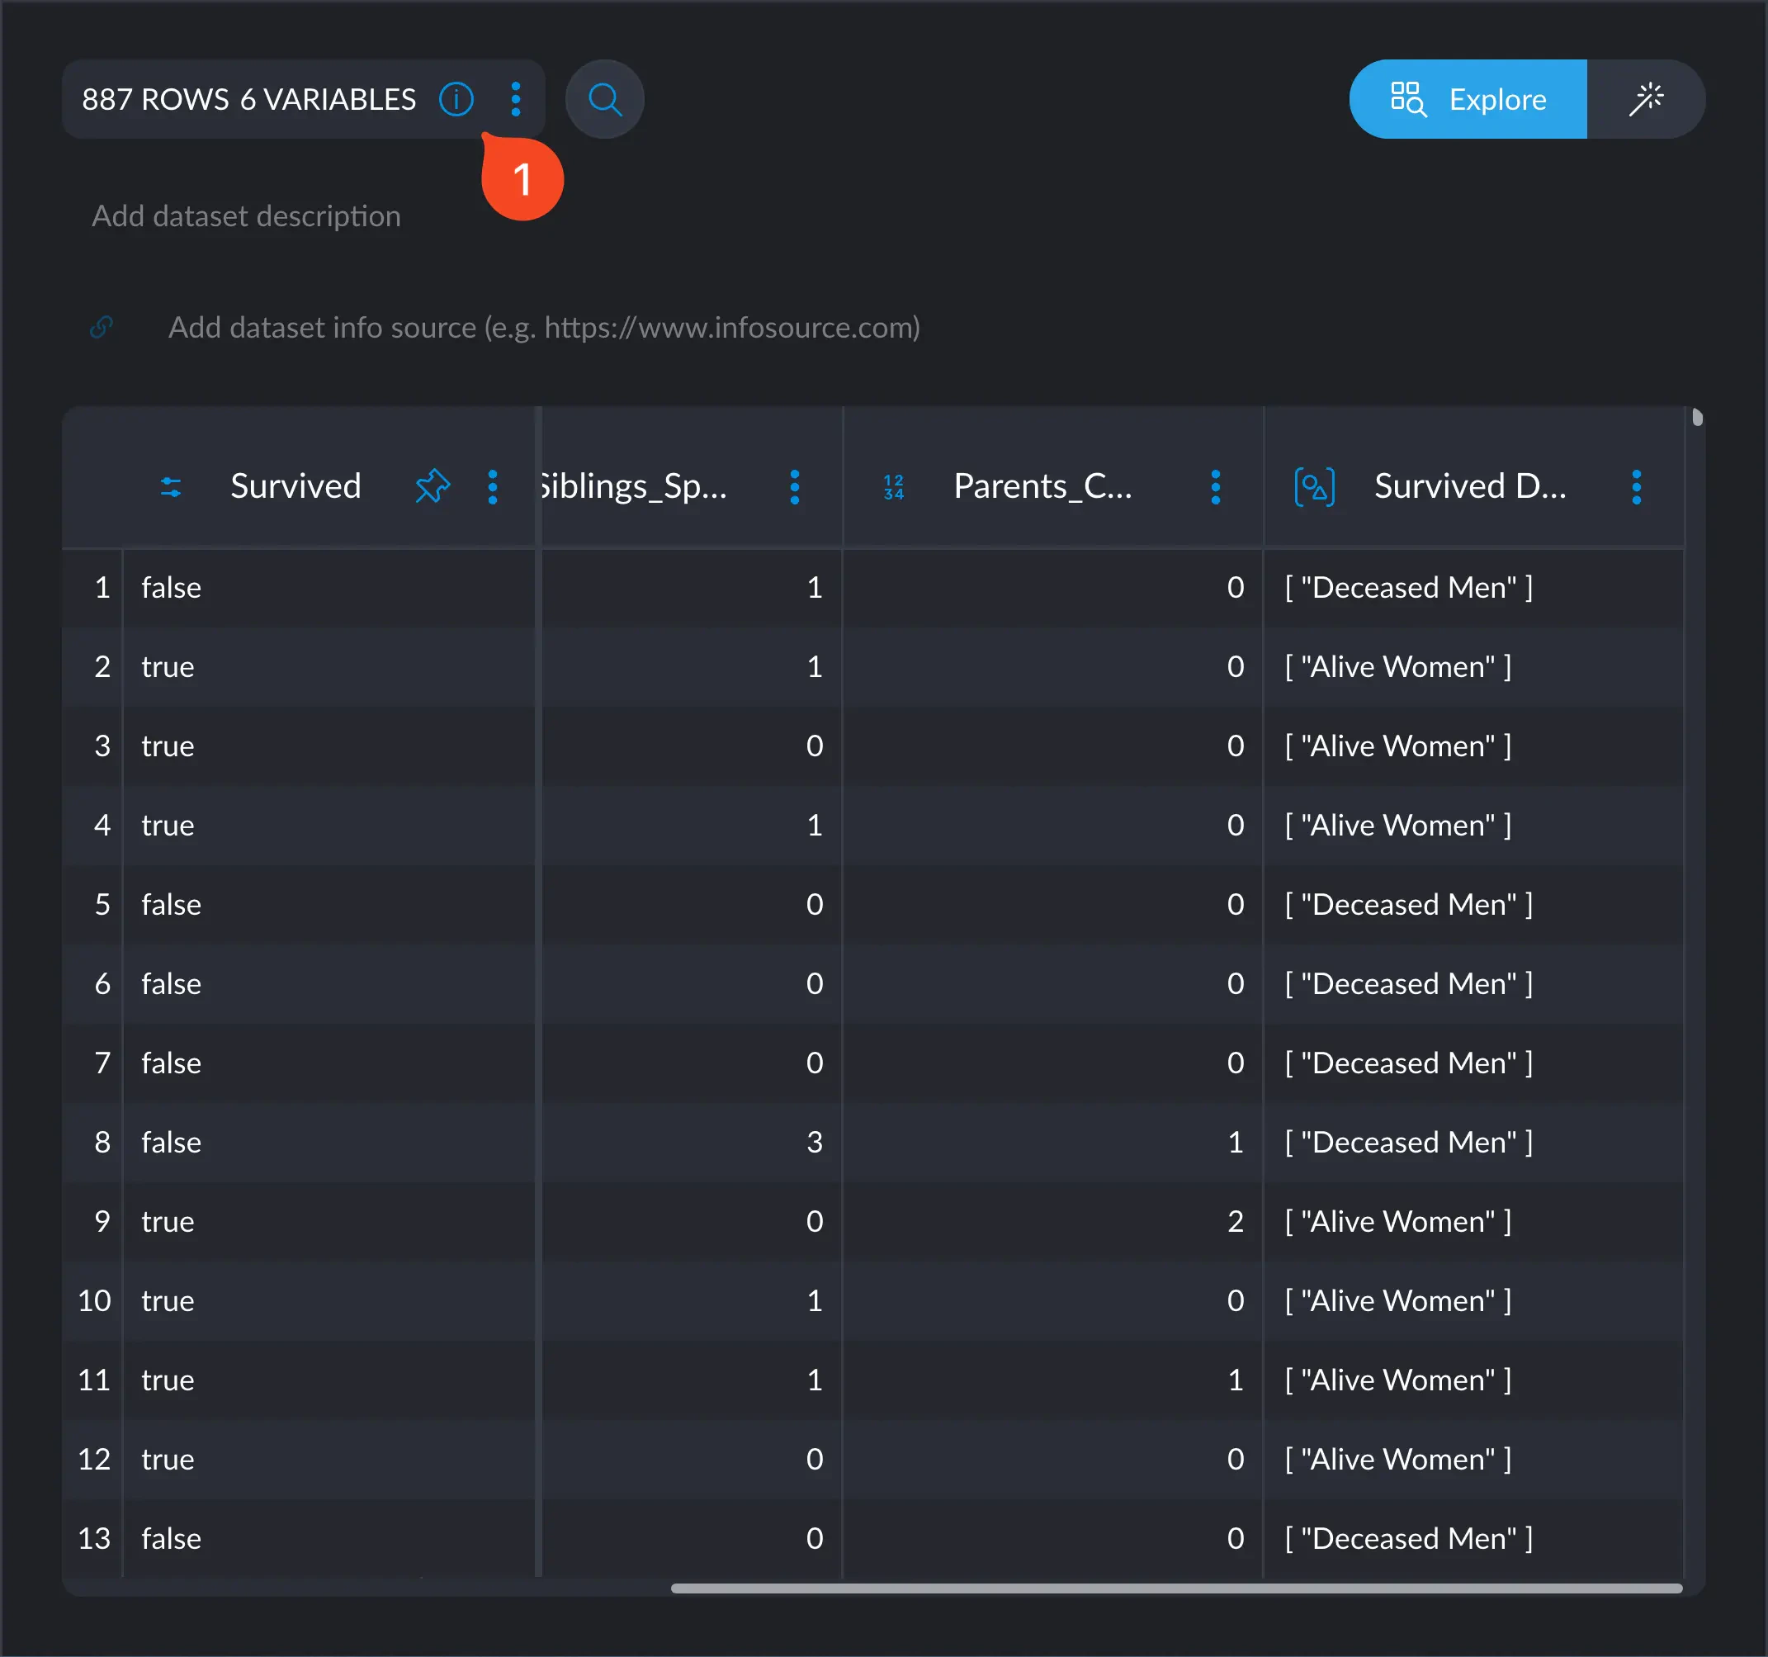Viewport: 1768px width, 1657px height.
Task: Open dataset options three-dot menu
Action: click(516, 99)
